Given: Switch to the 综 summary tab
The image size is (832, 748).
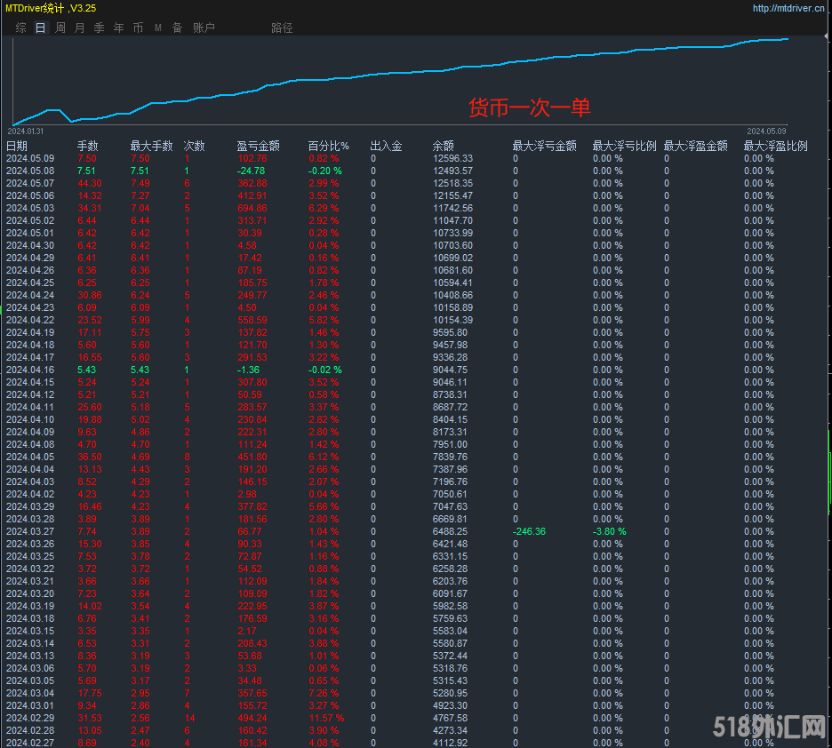Looking at the screenshot, I should tap(20, 28).
